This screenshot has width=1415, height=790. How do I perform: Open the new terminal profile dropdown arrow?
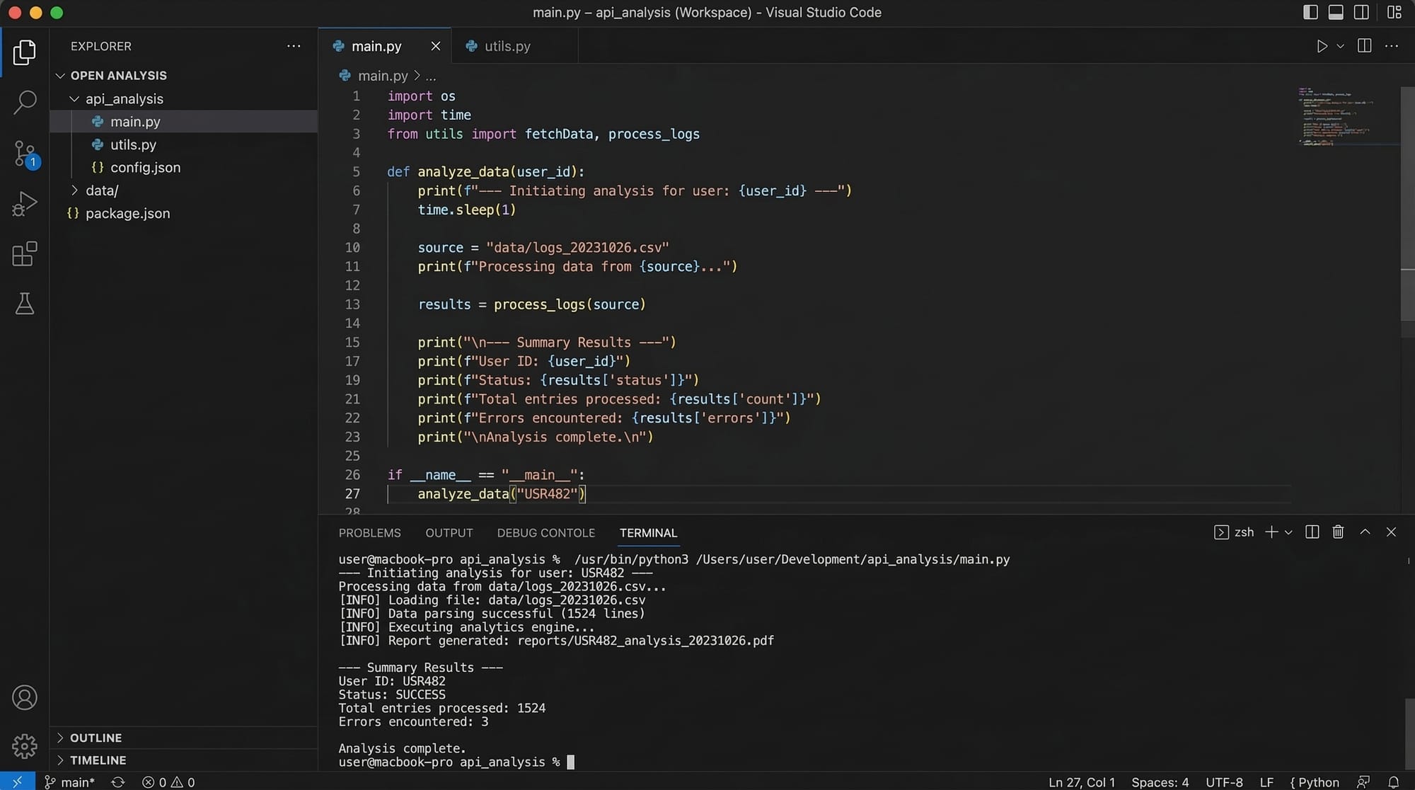coord(1288,532)
